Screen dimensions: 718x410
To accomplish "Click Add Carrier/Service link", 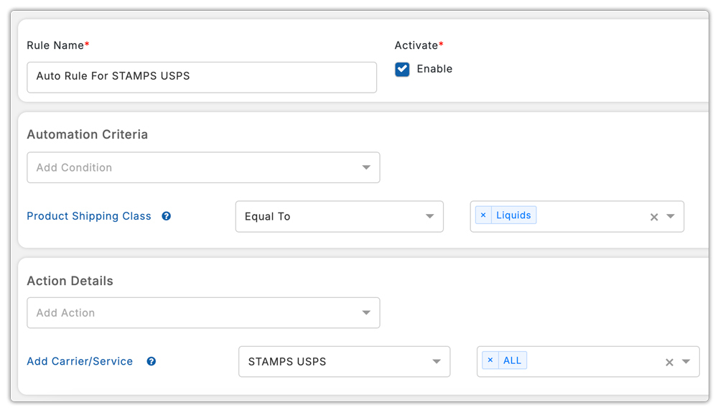I will [x=80, y=361].
